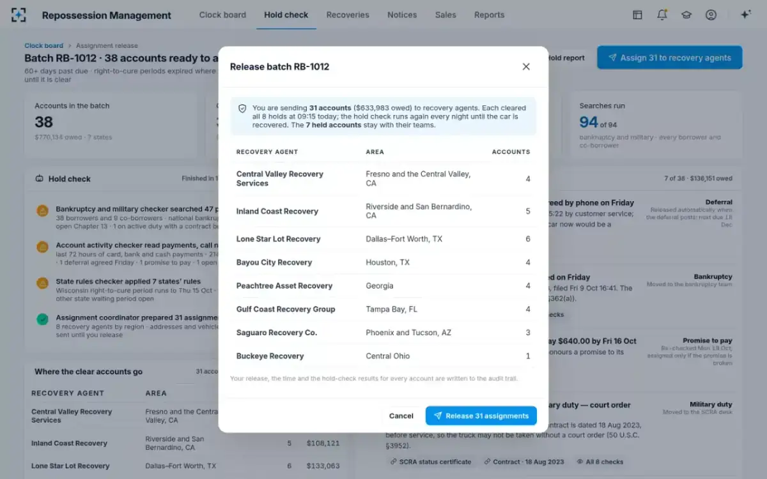Click the Release 31 assignments button
This screenshot has width=767, height=479.
[x=481, y=416]
